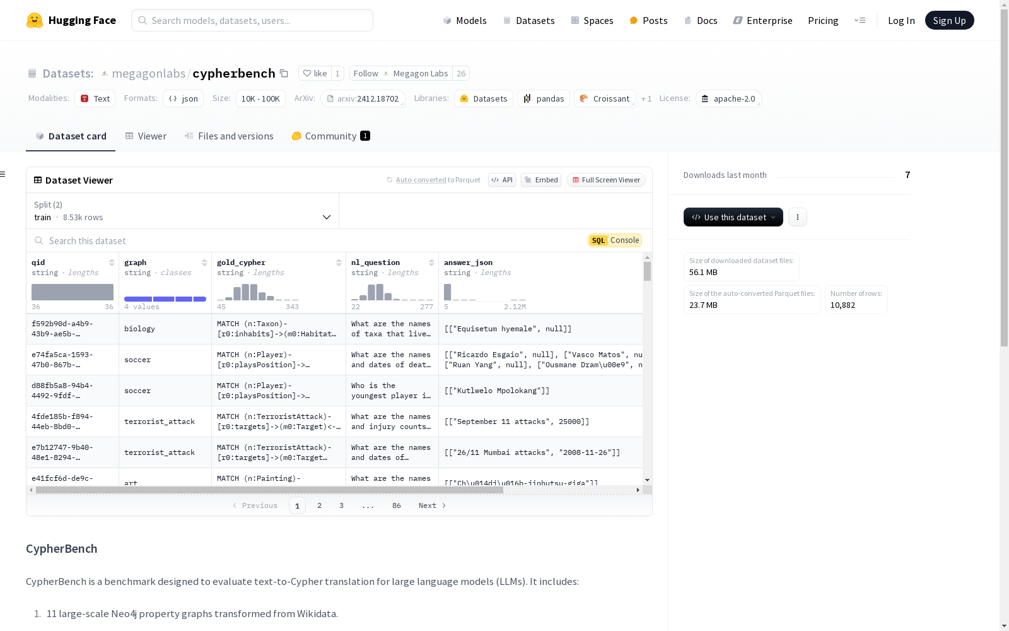The width and height of the screenshot is (1009, 631).
Task: Click the three-dot options button beside Use this dataset
Action: pos(798,217)
